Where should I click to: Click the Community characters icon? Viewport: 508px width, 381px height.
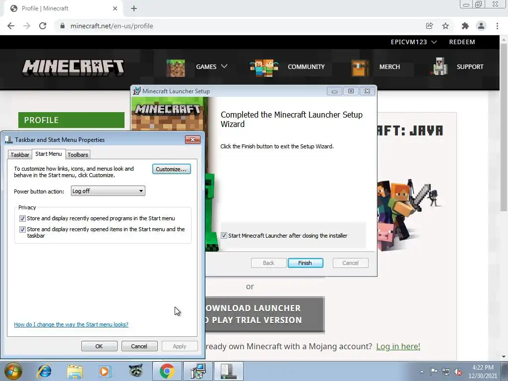(264, 67)
